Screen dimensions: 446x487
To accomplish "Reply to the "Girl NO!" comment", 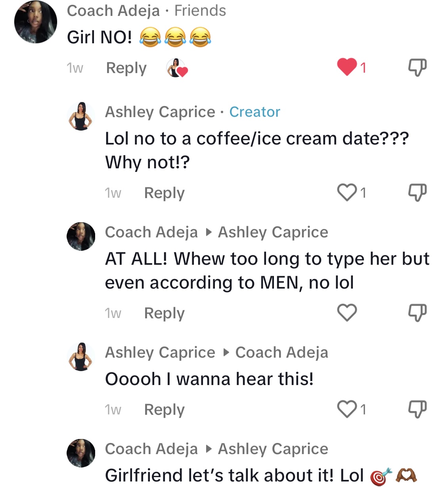I will (126, 68).
